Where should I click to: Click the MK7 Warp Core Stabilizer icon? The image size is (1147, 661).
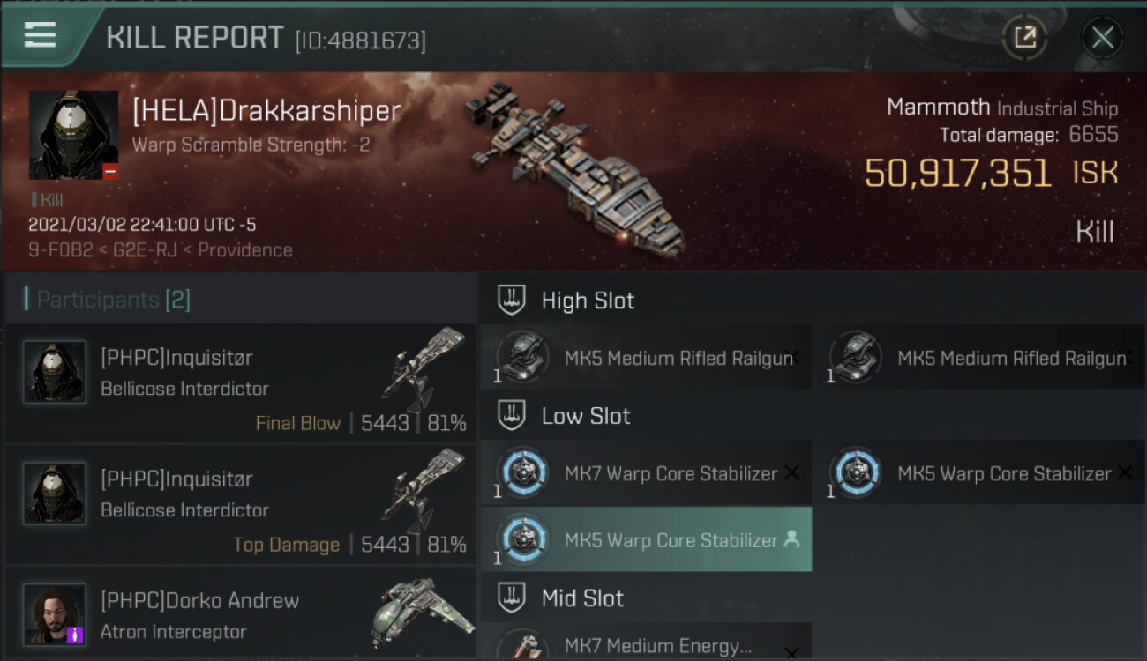pyautogui.click(x=524, y=473)
